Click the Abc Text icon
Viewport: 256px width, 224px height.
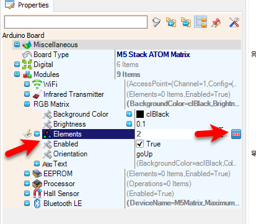coord(47,164)
